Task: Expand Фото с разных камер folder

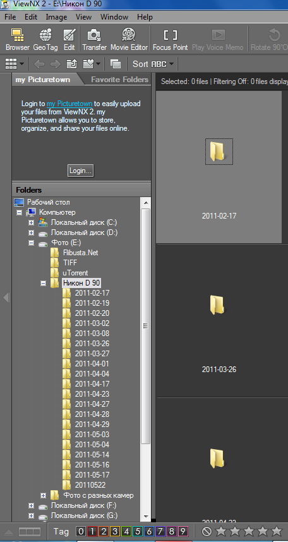Action: pyautogui.click(x=43, y=495)
